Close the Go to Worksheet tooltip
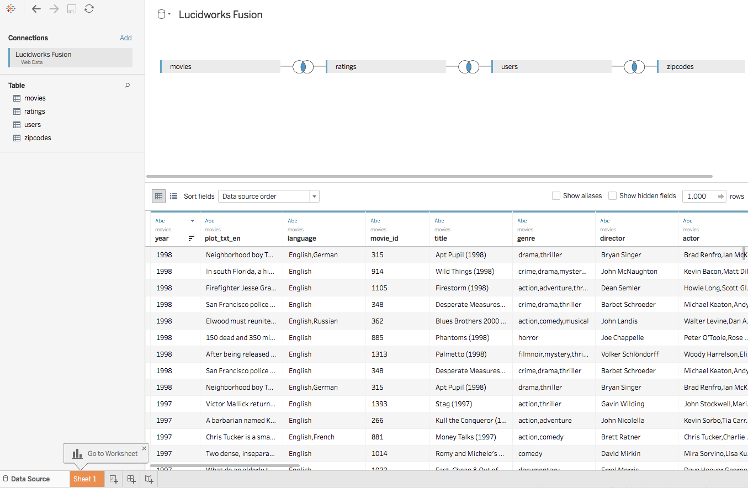The height and width of the screenshot is (488, 748). tap(144, 448)
